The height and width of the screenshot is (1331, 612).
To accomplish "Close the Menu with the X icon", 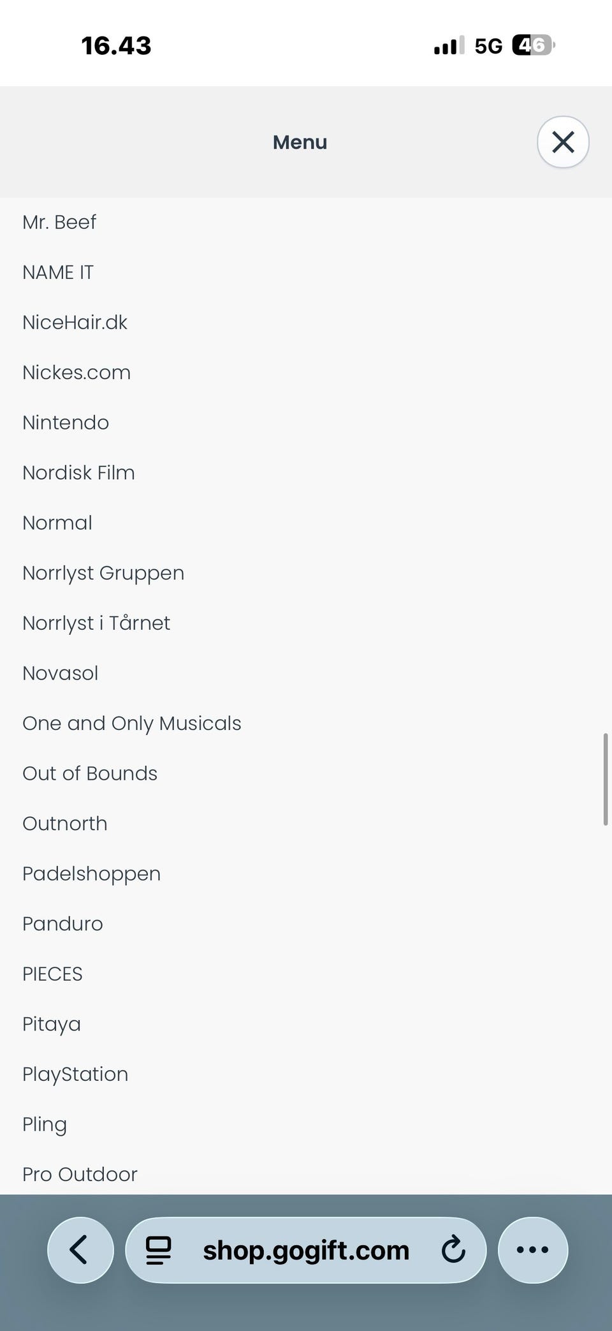I will coord(563,142).
